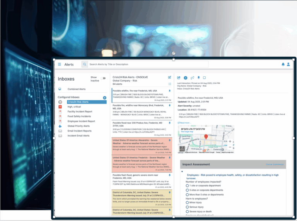
Task: Click the Read more link
Action: pos(184,123)
